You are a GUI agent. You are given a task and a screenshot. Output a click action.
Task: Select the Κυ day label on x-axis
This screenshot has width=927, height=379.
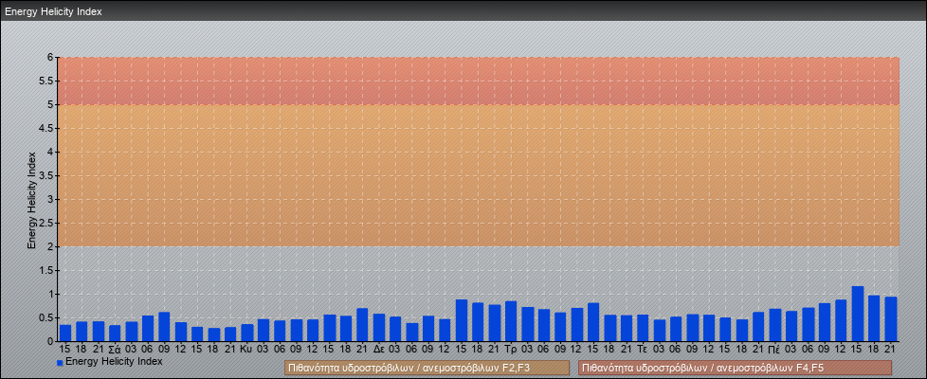coord(246,350)
